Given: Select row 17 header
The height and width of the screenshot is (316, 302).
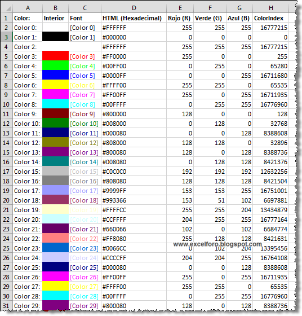Looking at the screenshot, I should tap(6, 172).
